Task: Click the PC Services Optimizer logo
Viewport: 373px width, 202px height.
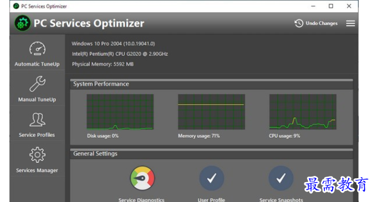Action: pyautogui.click(x=22, y=23)
